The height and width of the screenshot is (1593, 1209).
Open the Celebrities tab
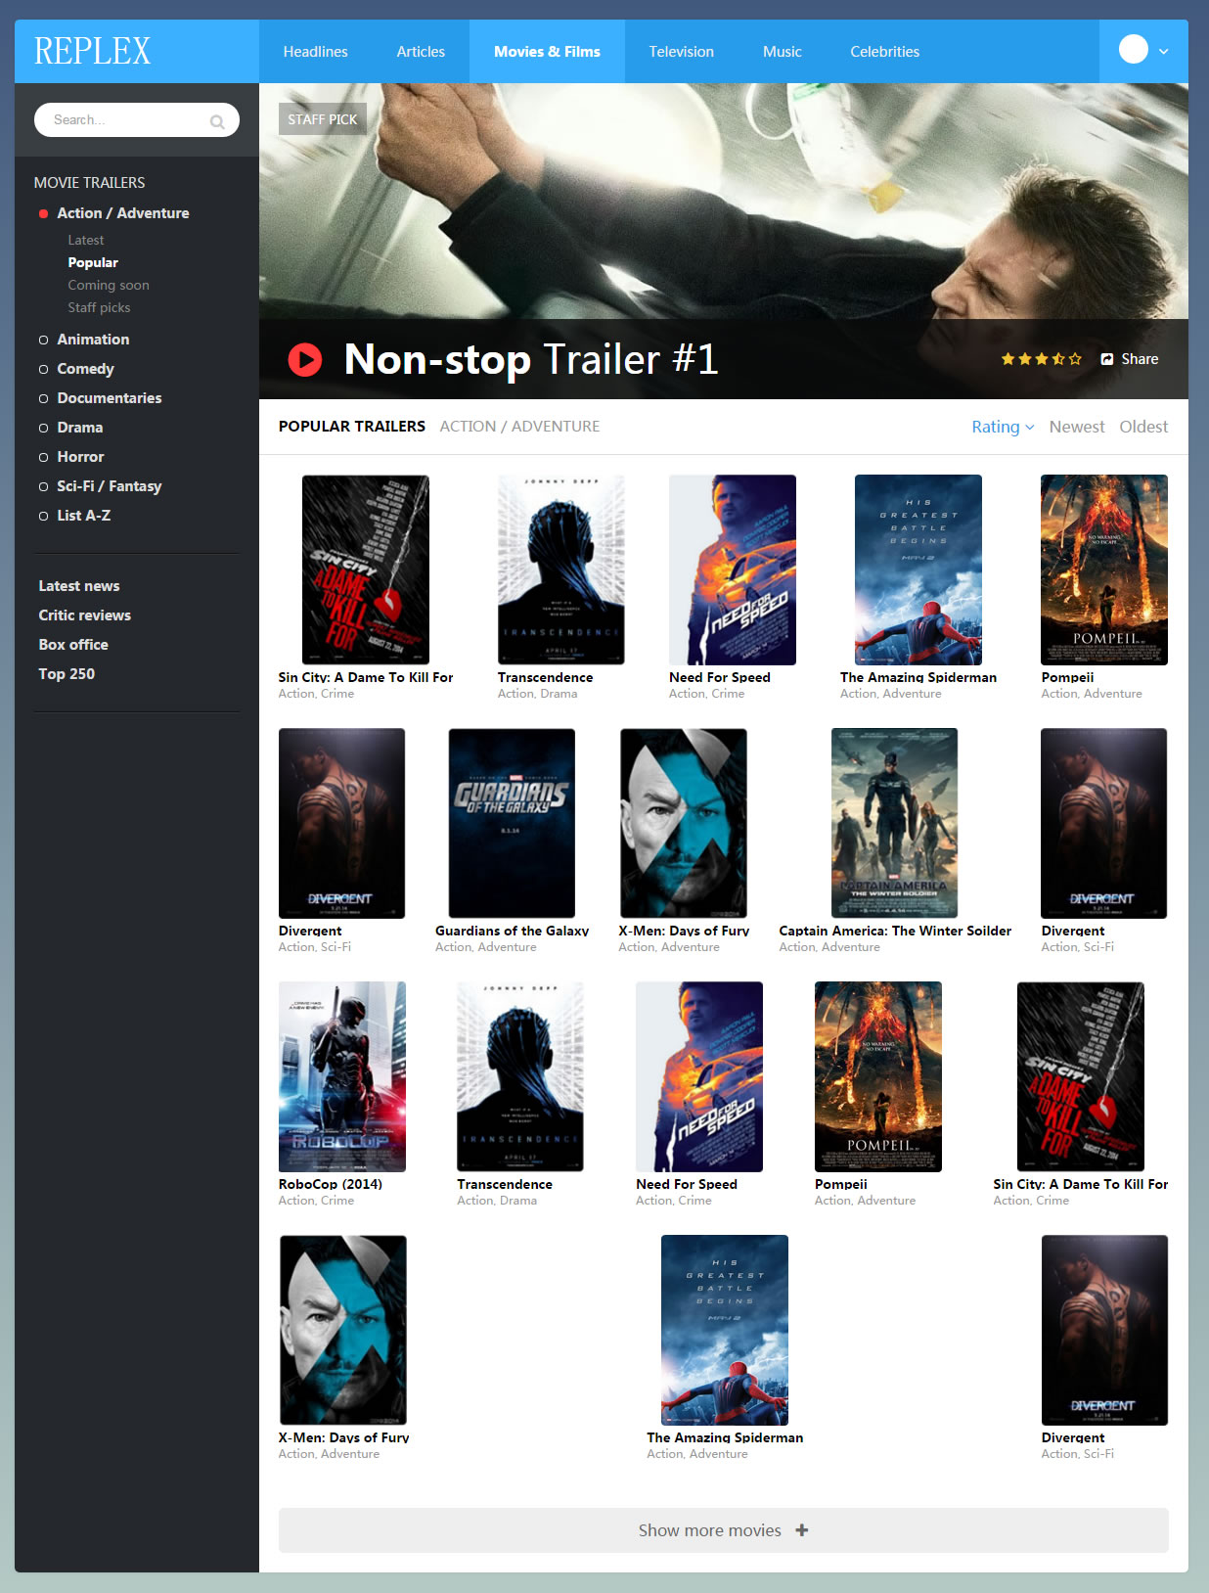pyautogui.click(x=884, y=52)
